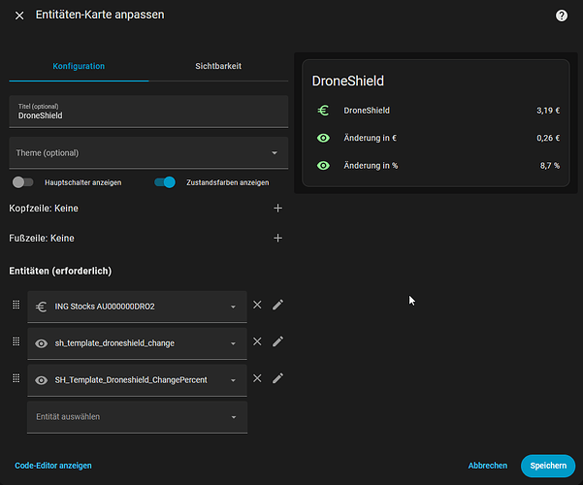Click the 3,19 € value in preview
Viewport: 583px width, 485px height.
(548, 111)
